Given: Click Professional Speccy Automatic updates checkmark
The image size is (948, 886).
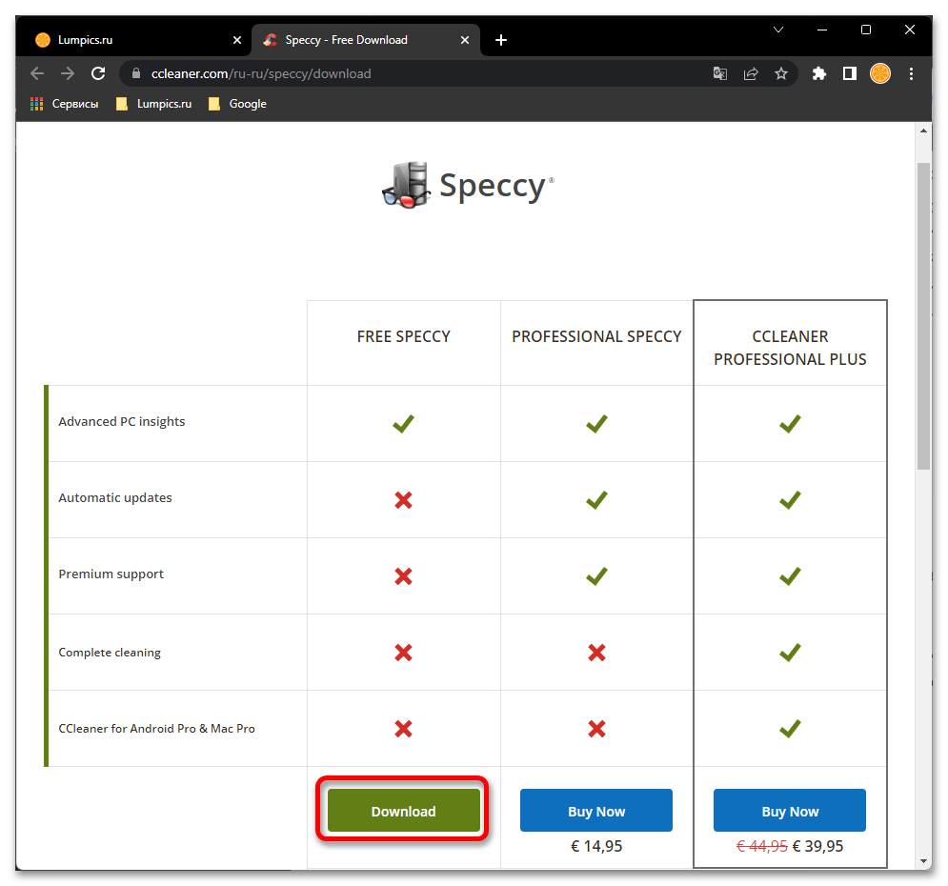Looking at the screenshot, I should tap(596, 500).
